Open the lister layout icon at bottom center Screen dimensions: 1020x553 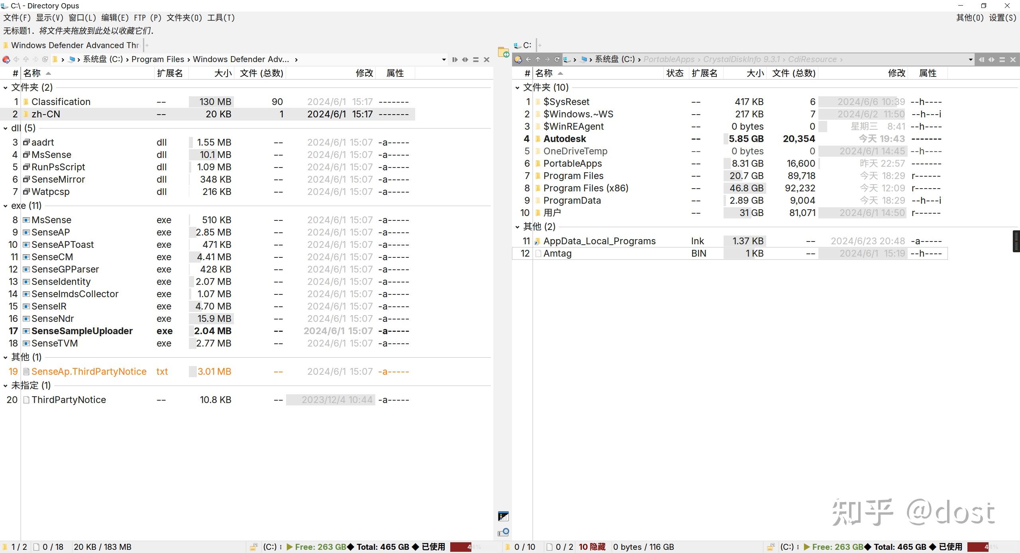coord(503,516)
